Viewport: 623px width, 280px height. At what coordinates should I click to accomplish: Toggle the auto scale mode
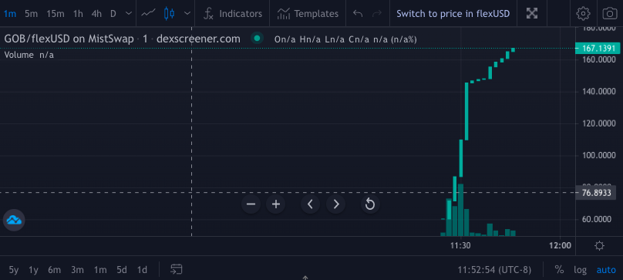(606, 270)
